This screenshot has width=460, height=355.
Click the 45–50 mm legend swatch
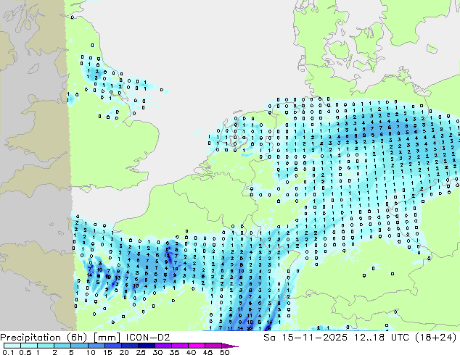click(x=213, y=346)
